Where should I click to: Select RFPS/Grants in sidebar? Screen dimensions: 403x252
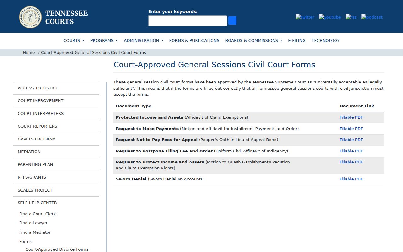(x=56, y=177)
